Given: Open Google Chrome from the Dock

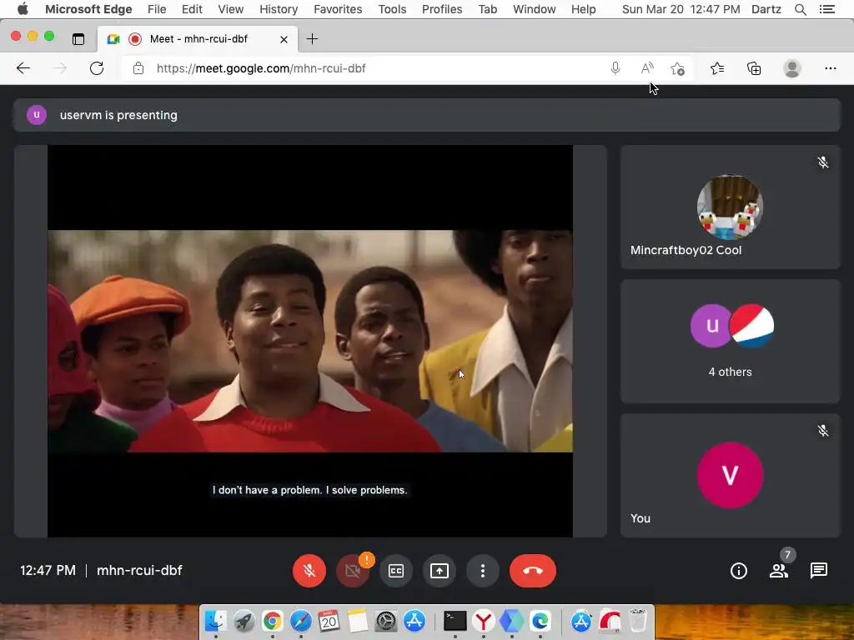Looking at the screenshot, I should (x=273, y=620).
